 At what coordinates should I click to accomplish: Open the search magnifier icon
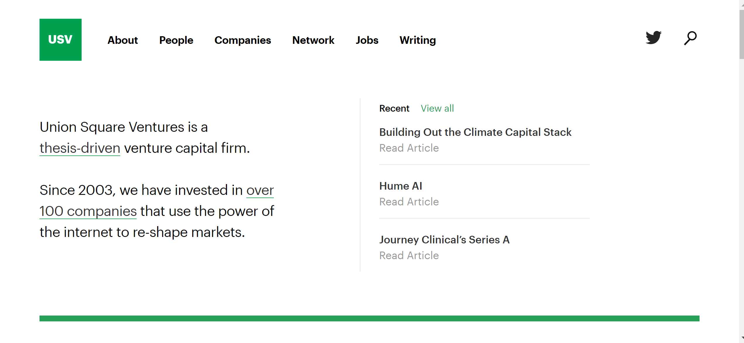click(690, 38)
